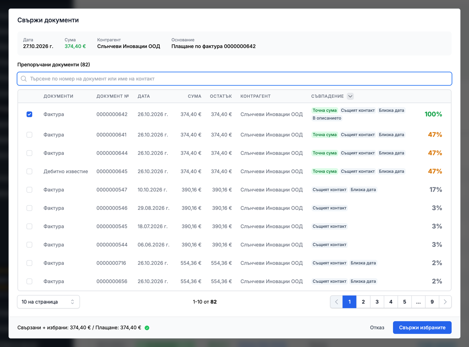This screenshot has height=347, width=469.
Task: Click the Контрагент column header
Action: [x=255, y=96]
